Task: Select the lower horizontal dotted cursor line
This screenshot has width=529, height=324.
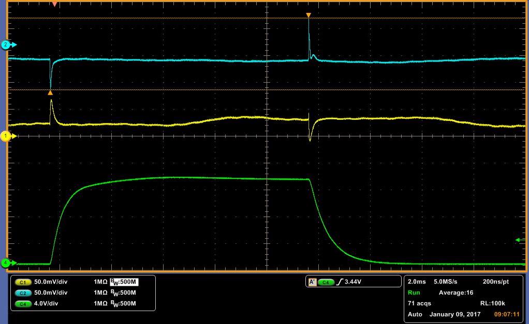Action: [x=267, y=89]
